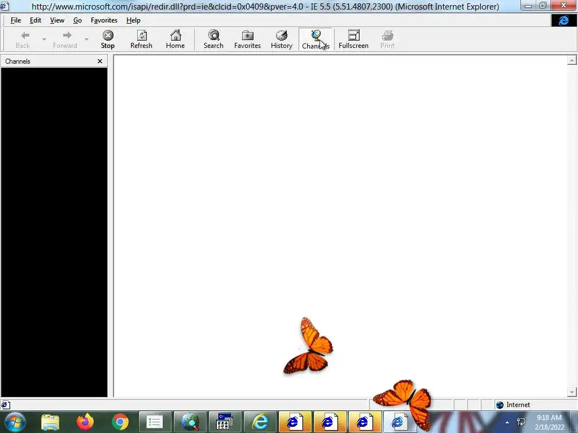Click the network icon in system tray
The image size is (578, 433).
point(521,422)
